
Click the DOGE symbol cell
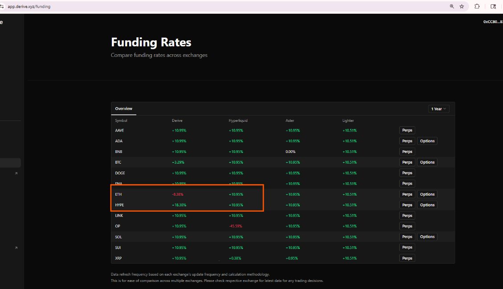coord(120,173)
